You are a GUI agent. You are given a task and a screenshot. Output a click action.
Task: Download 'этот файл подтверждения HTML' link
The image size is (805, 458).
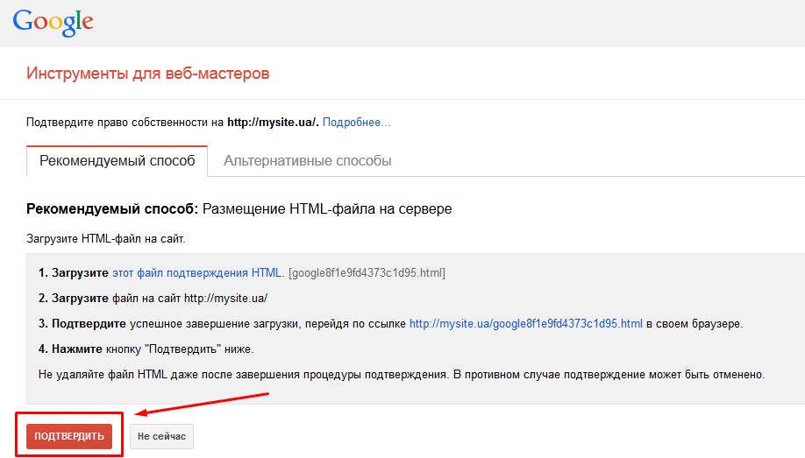(x=196, y=273)
